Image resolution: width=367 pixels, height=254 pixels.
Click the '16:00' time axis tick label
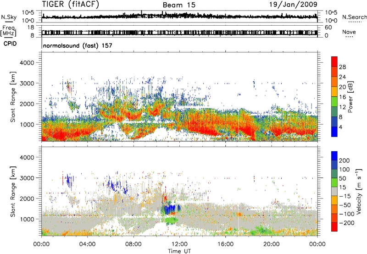[225, 244]
